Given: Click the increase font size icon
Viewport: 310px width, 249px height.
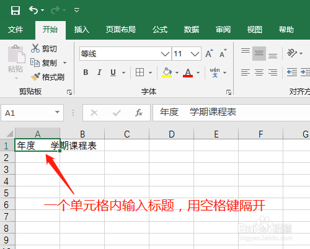Looking at the screenshot, I should (209, 53).
